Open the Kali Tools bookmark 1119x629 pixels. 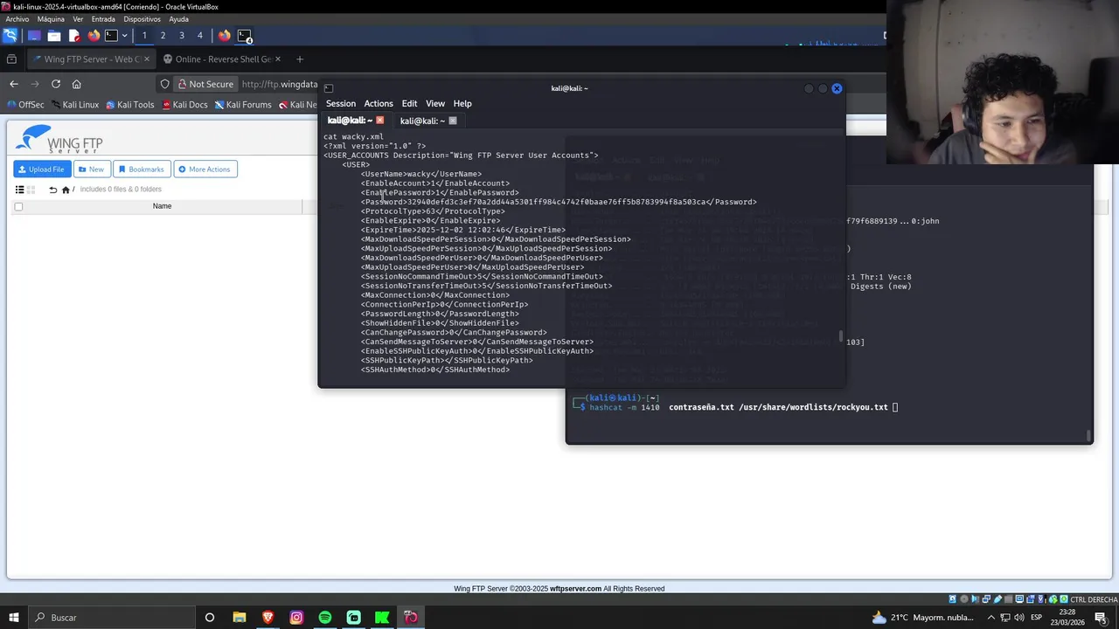pos(129,105)
